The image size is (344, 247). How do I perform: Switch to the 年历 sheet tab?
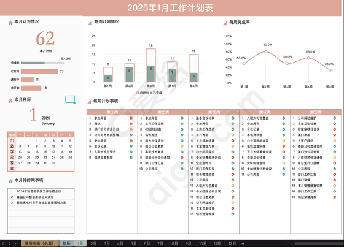pyautogui.click(x=67, y=243)
